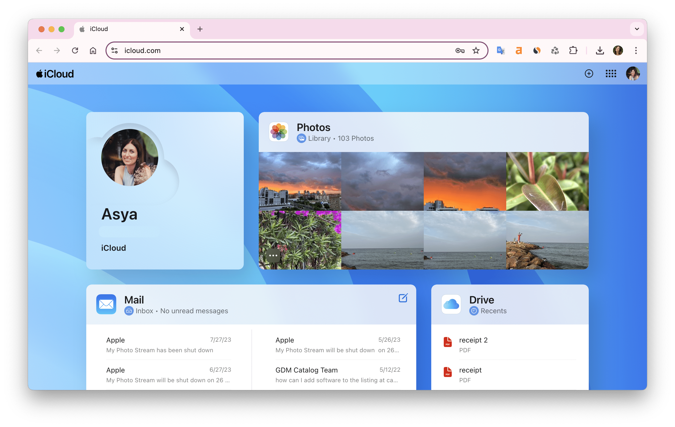Open the dark storm clouds photo
The height and width of the screenshot is (427, 675).
pyautogui.click(x=382, y=181)
